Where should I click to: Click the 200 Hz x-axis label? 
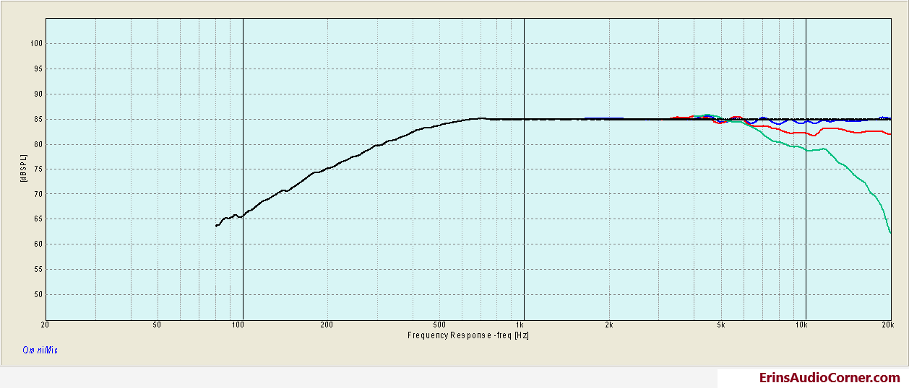[x=326, y=326]
